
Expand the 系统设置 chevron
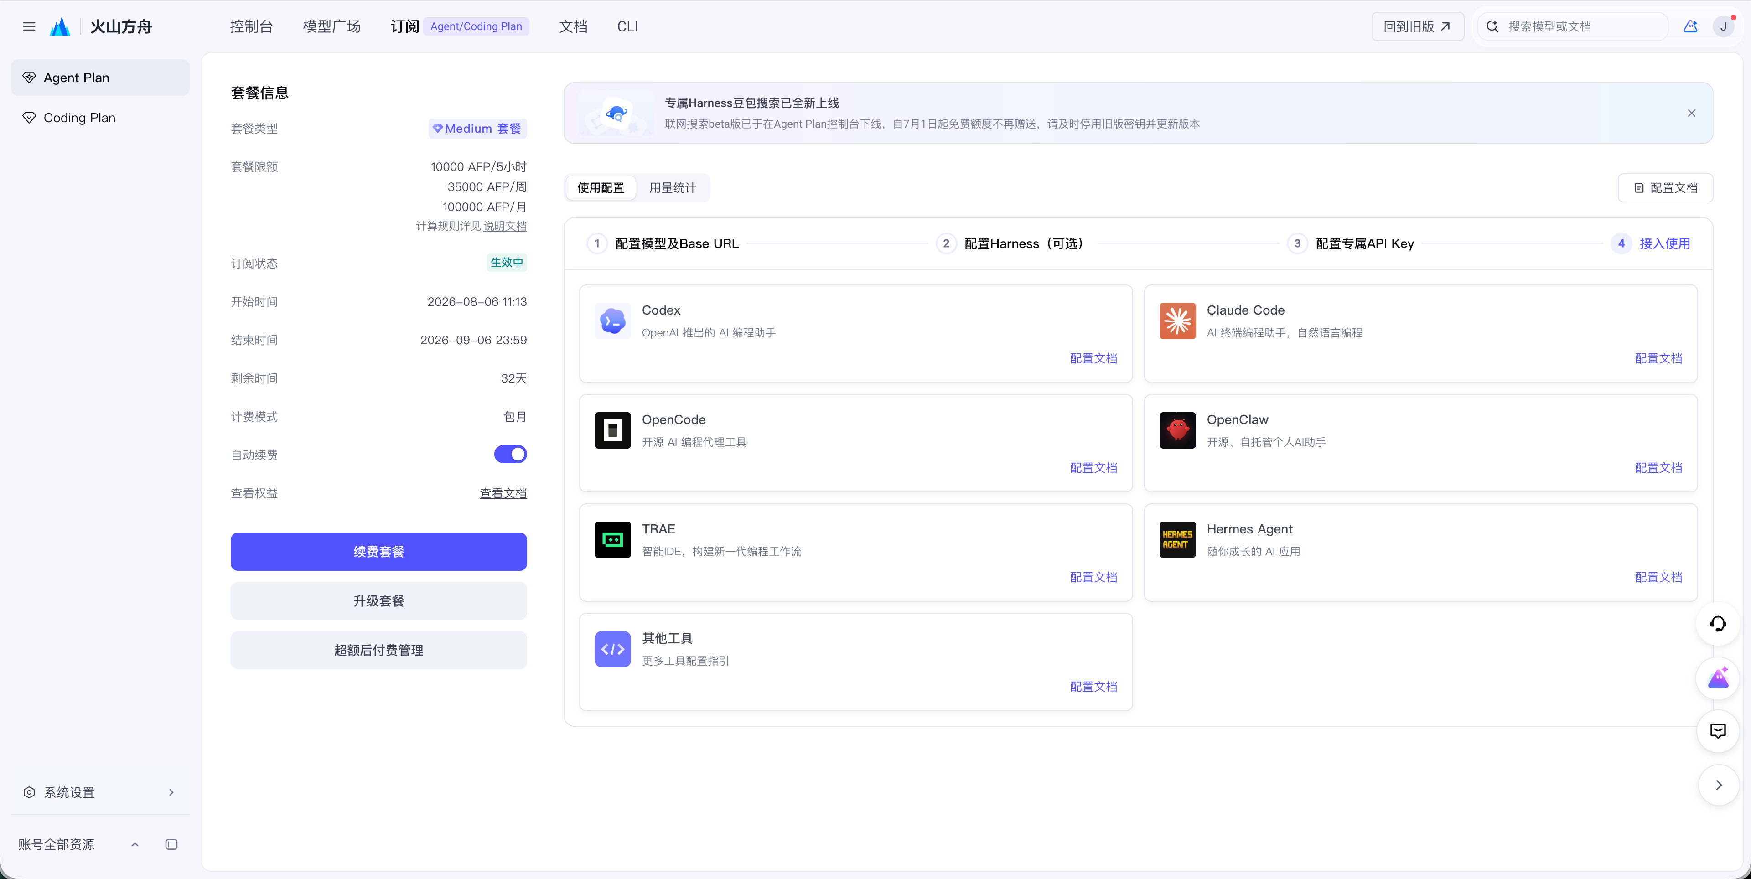171,792
